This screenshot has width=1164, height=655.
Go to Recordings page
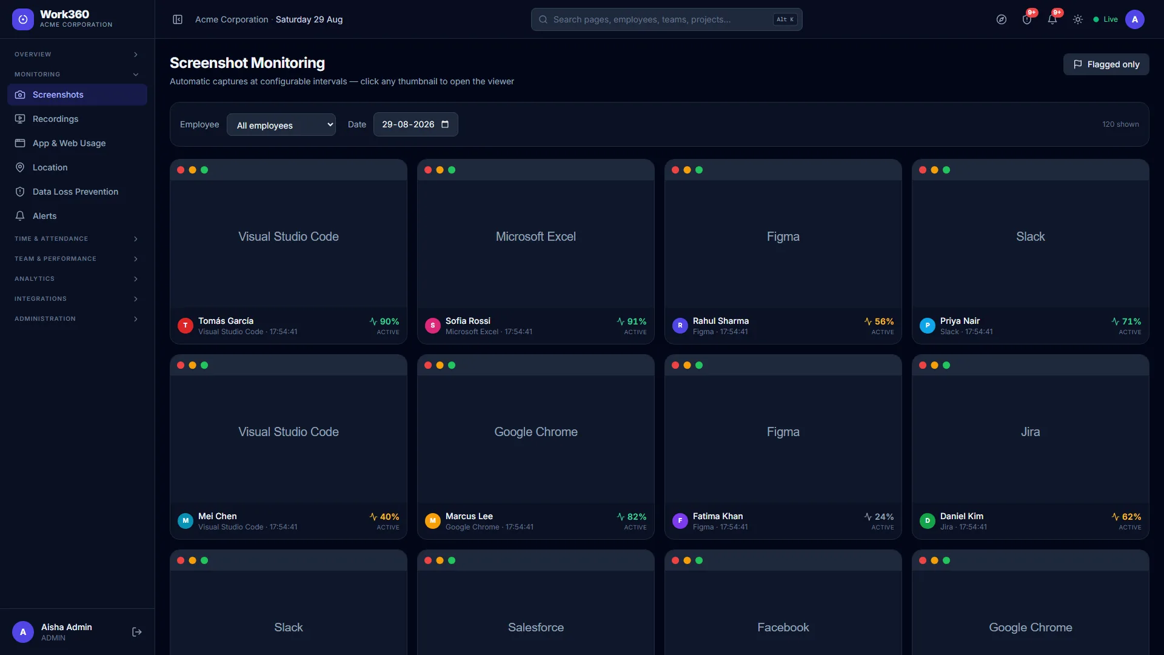tap(77, 119)
